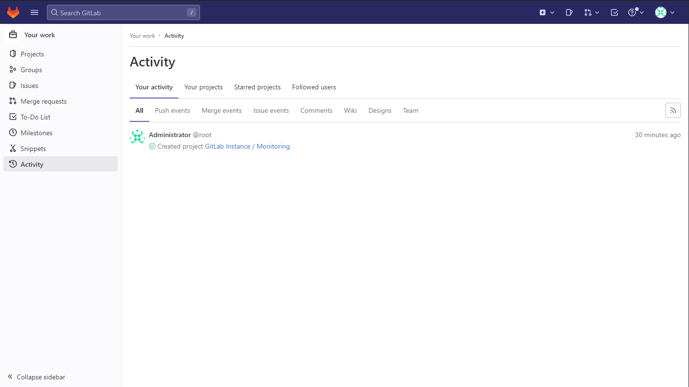Filter by Designs events
Screen dimensions: 689x387
click(x=380, y=110)
